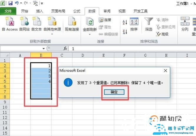Click cell B5 containing 4
This screenshot has height=136, width=196.
click(41, 81)
